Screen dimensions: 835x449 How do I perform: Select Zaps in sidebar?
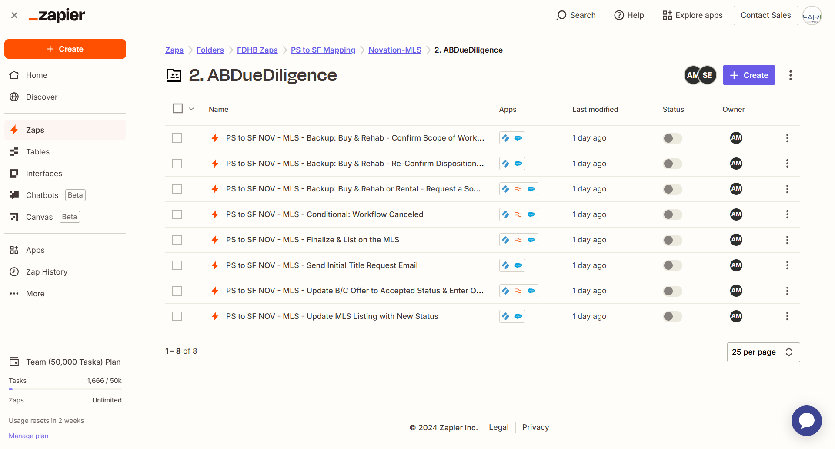click(65, 130)
